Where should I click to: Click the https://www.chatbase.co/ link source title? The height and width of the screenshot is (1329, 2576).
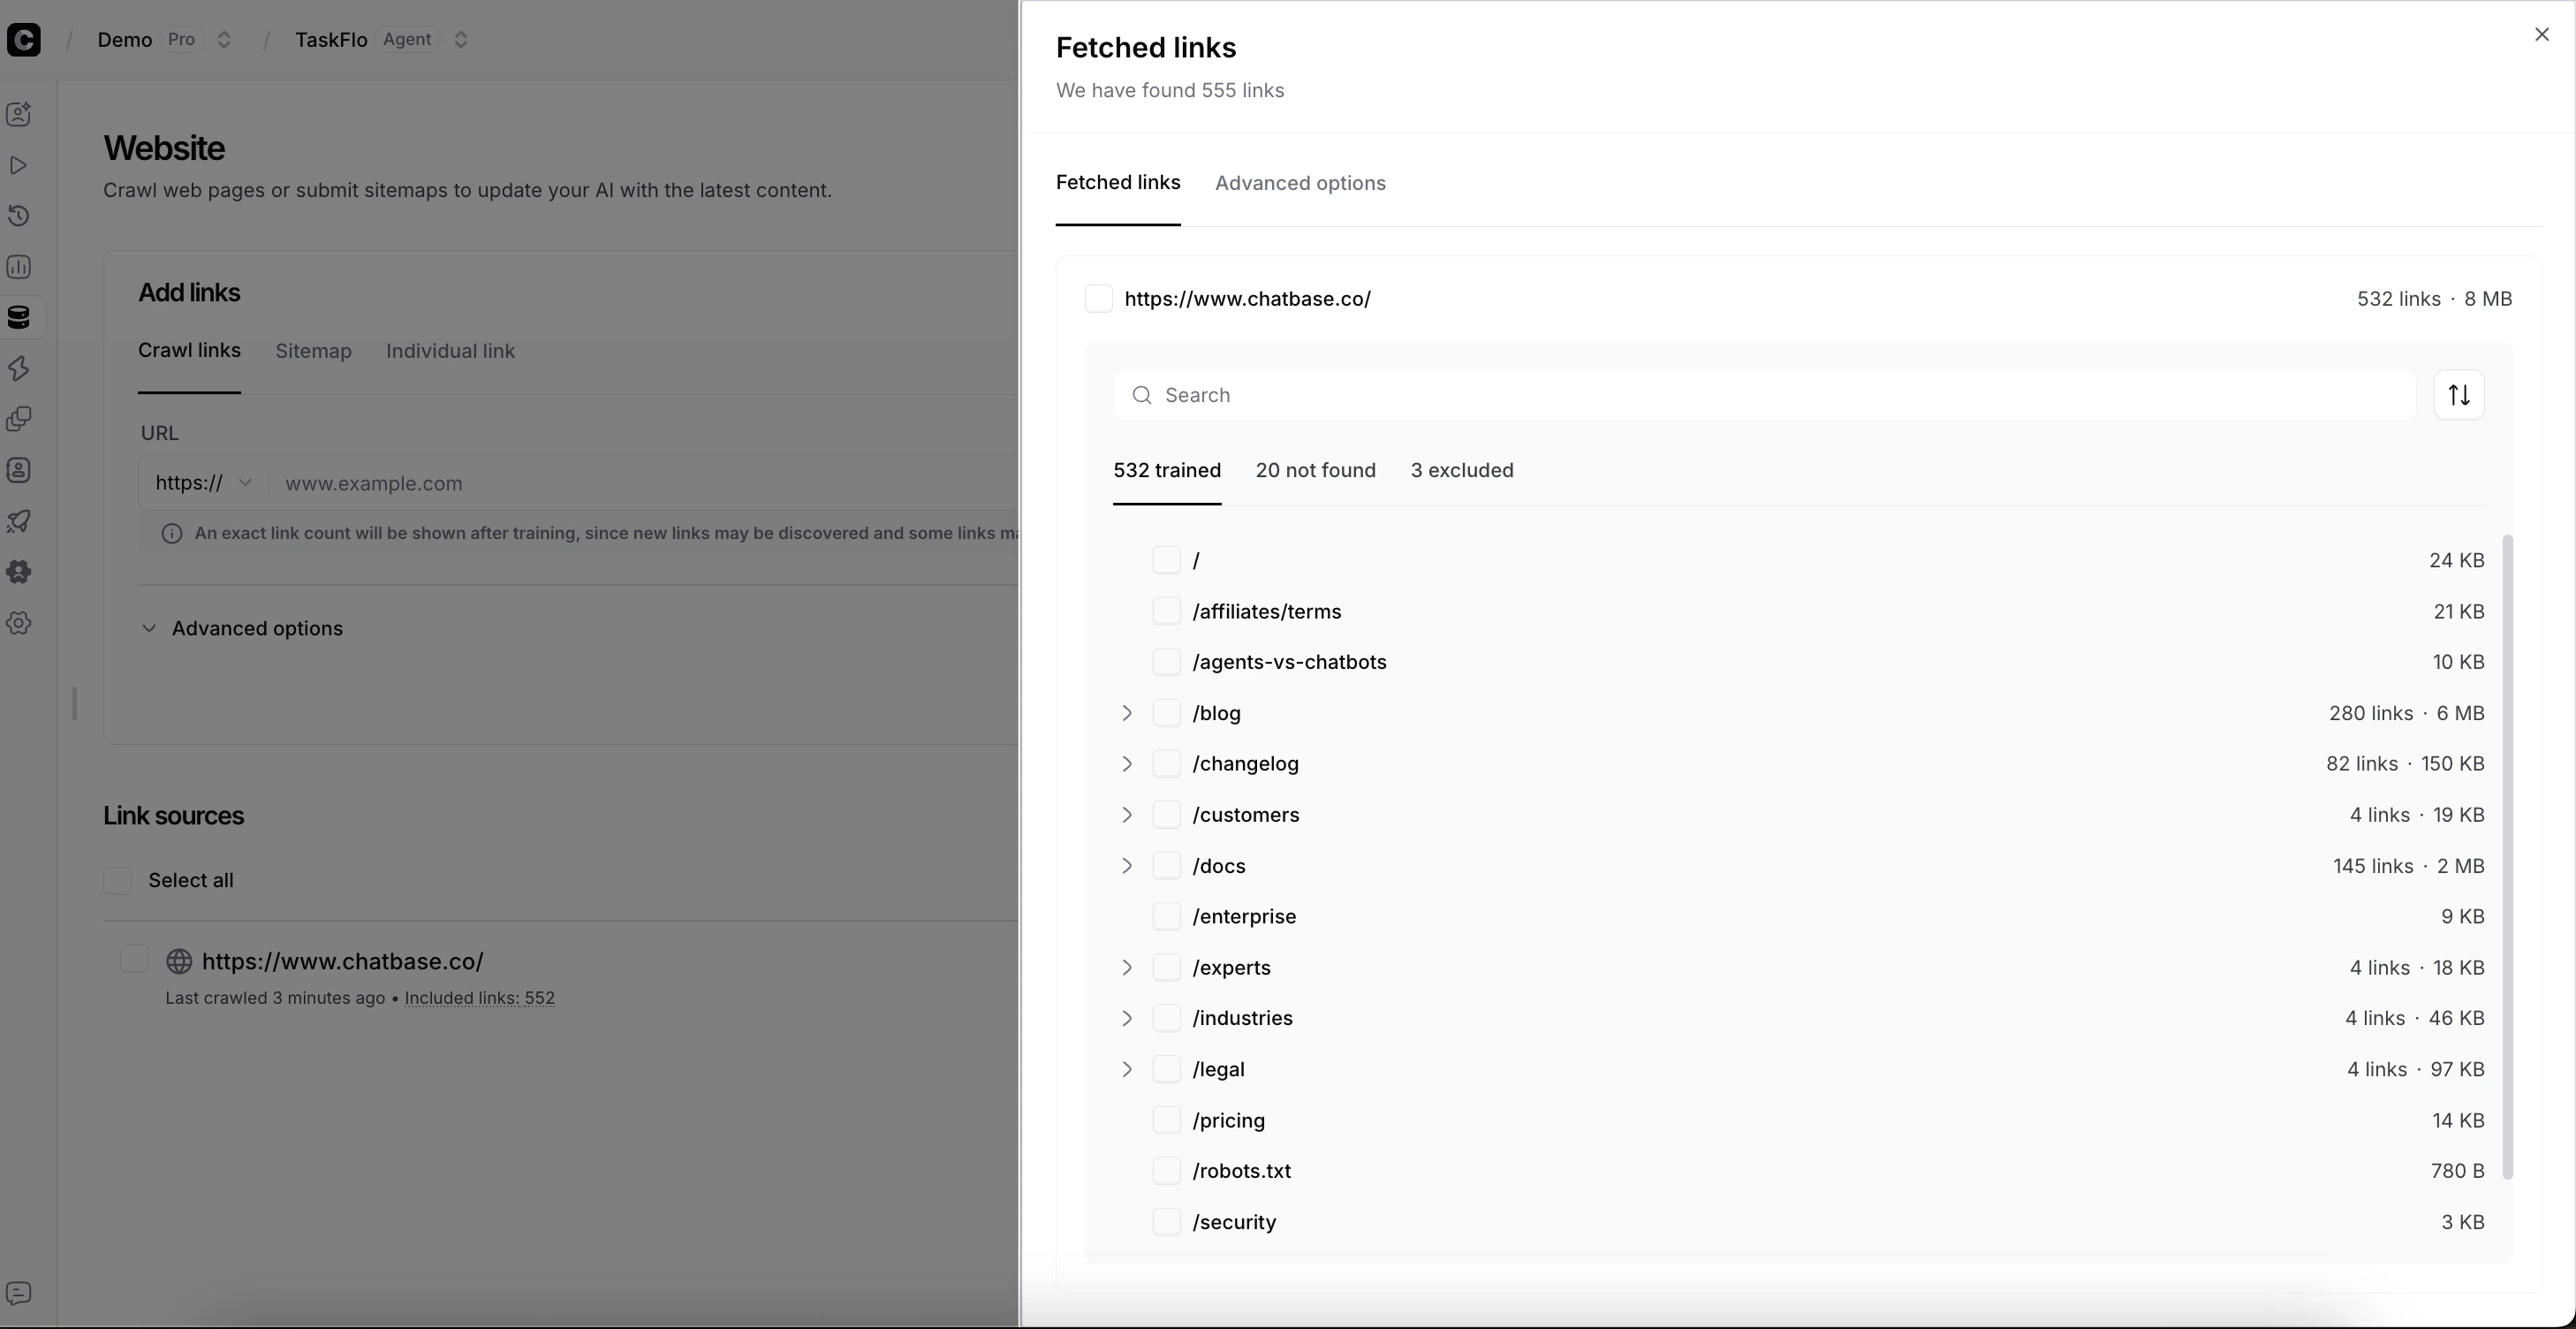click(x=342, y=961)
